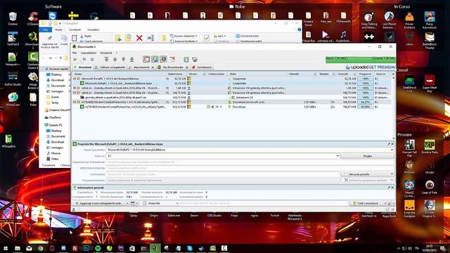Screen dimensions: 450x253
Task: Open the Nome pacchetto dropdown
Action: (392, 150)
